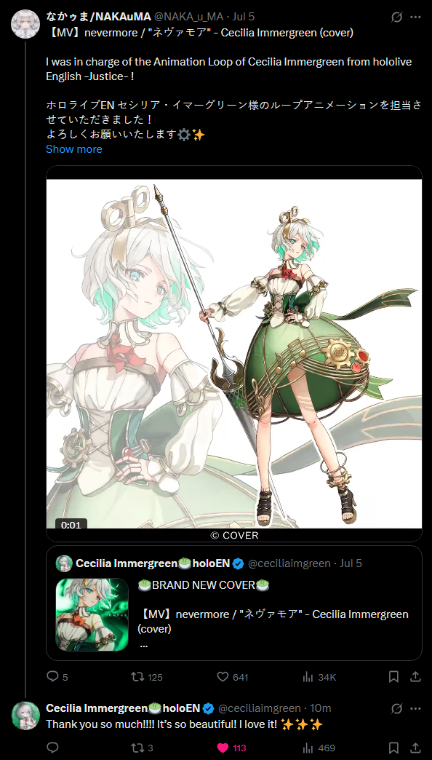Screen dimensions: 432x760
Task: Open more options menu on NAKAuMA's post
Action: pyautogui.click(x=415, y=17)
